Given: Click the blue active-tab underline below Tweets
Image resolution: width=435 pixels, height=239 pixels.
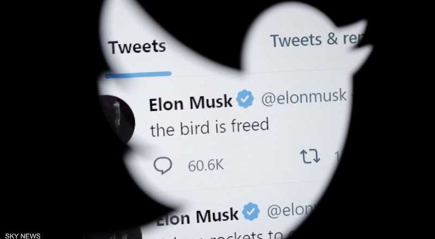Looking at the screenshot, I should pyautogui.click(x=138, y=75).
